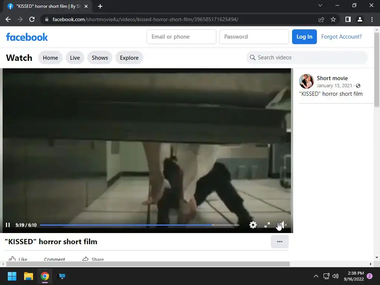Select the Live tab in Watch
The height and width of the screenshot is (285, 380).
tap(75, 58)
